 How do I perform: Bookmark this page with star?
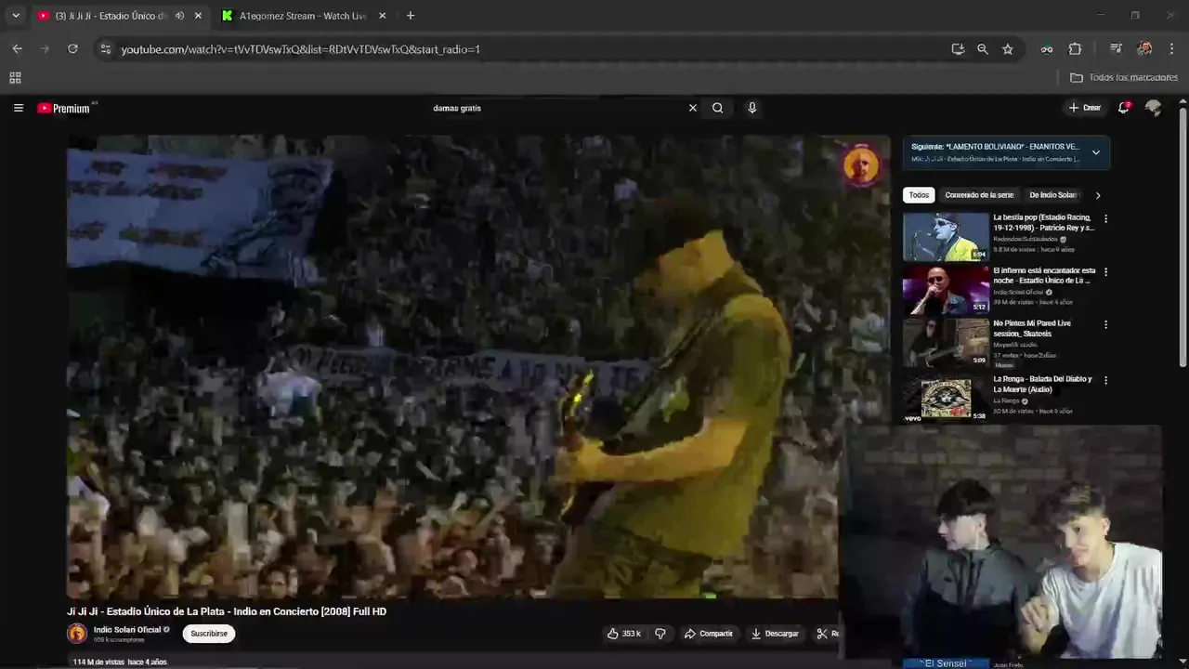1008,49
